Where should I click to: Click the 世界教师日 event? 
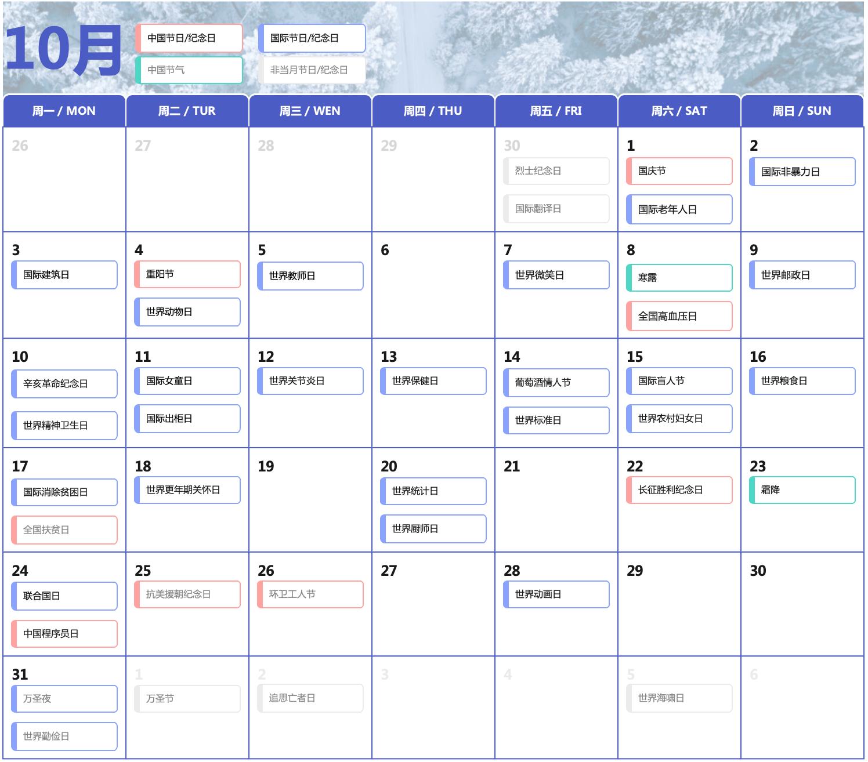pyautogui.click(x=310, y=276)
